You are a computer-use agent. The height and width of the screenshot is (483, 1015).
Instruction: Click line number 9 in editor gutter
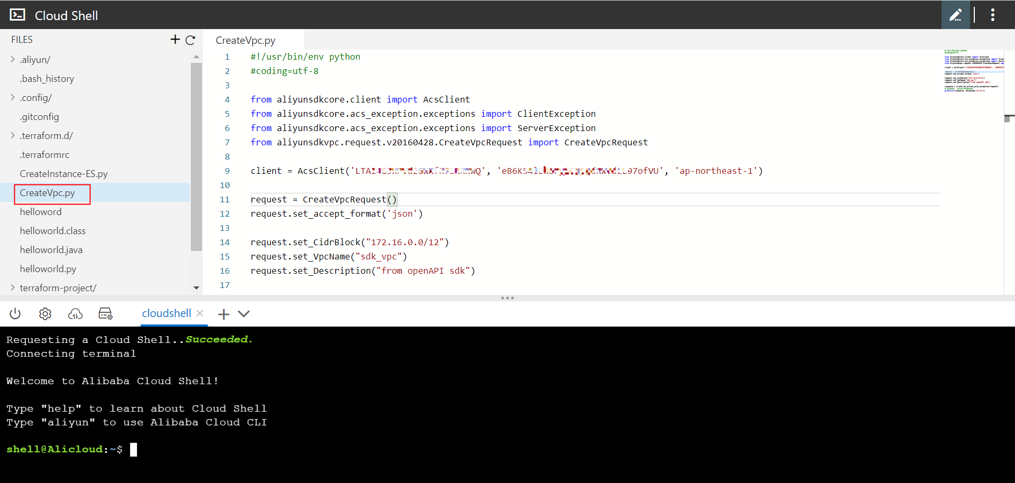(227, 171)
